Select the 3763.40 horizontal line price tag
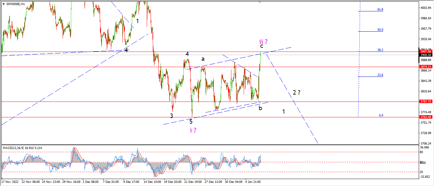The width and height of the screenshot is (434, 186). (425, 117)
